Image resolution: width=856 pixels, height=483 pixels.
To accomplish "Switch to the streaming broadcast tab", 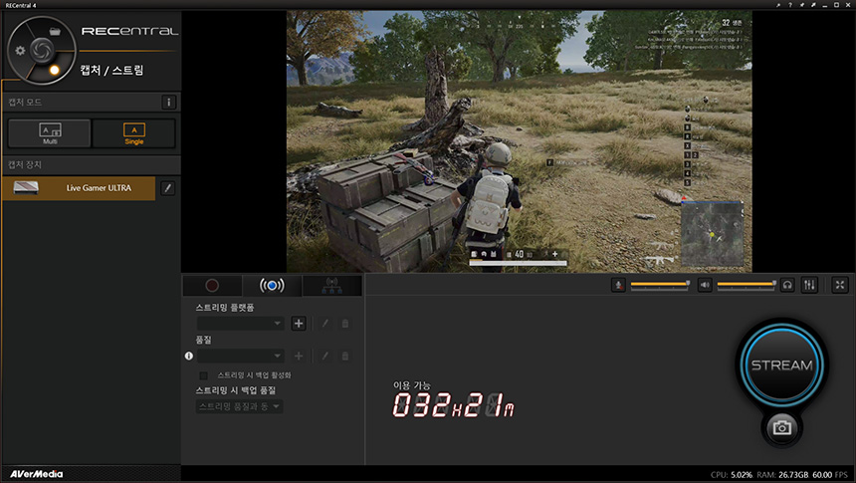I will (x=272, y=285).
